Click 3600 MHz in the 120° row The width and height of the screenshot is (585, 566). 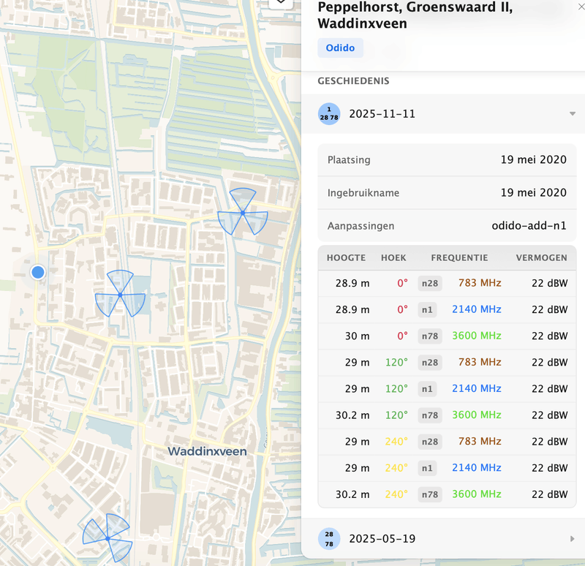pyautogui.click(x=477, y=415)
